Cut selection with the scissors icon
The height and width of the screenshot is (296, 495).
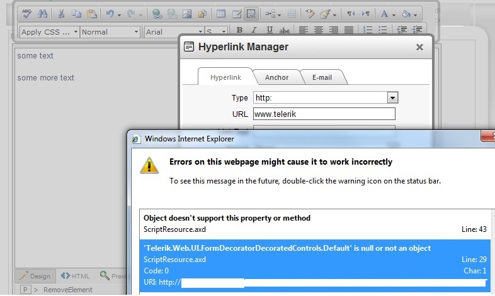[61, 14]
